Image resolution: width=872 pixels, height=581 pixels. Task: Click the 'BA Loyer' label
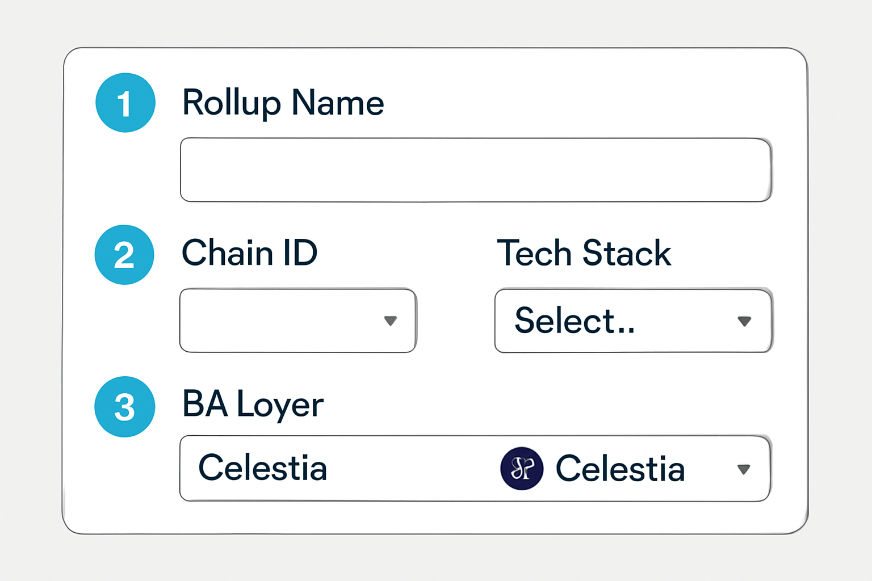(x=253, y=405)
